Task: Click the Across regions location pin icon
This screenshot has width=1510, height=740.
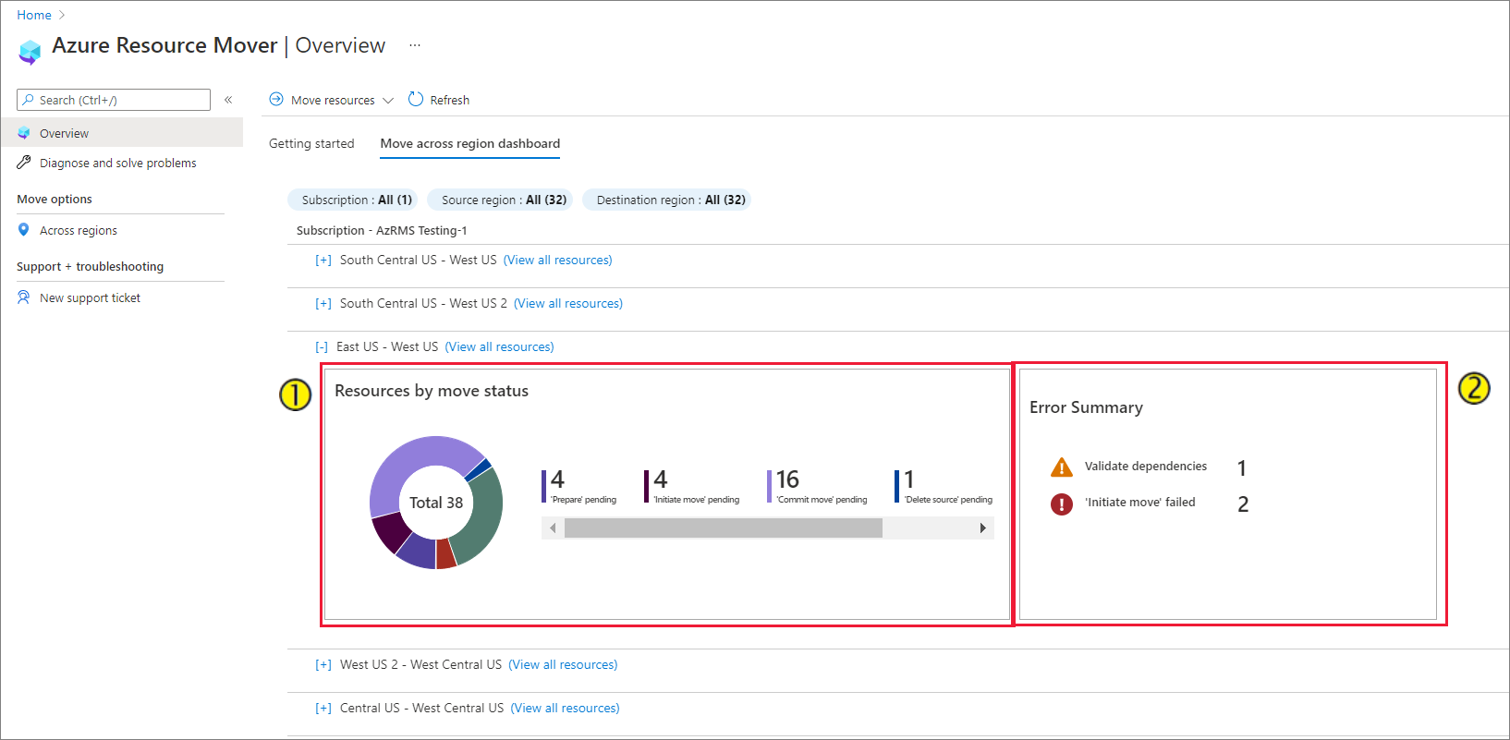Action: pos(24,230)
